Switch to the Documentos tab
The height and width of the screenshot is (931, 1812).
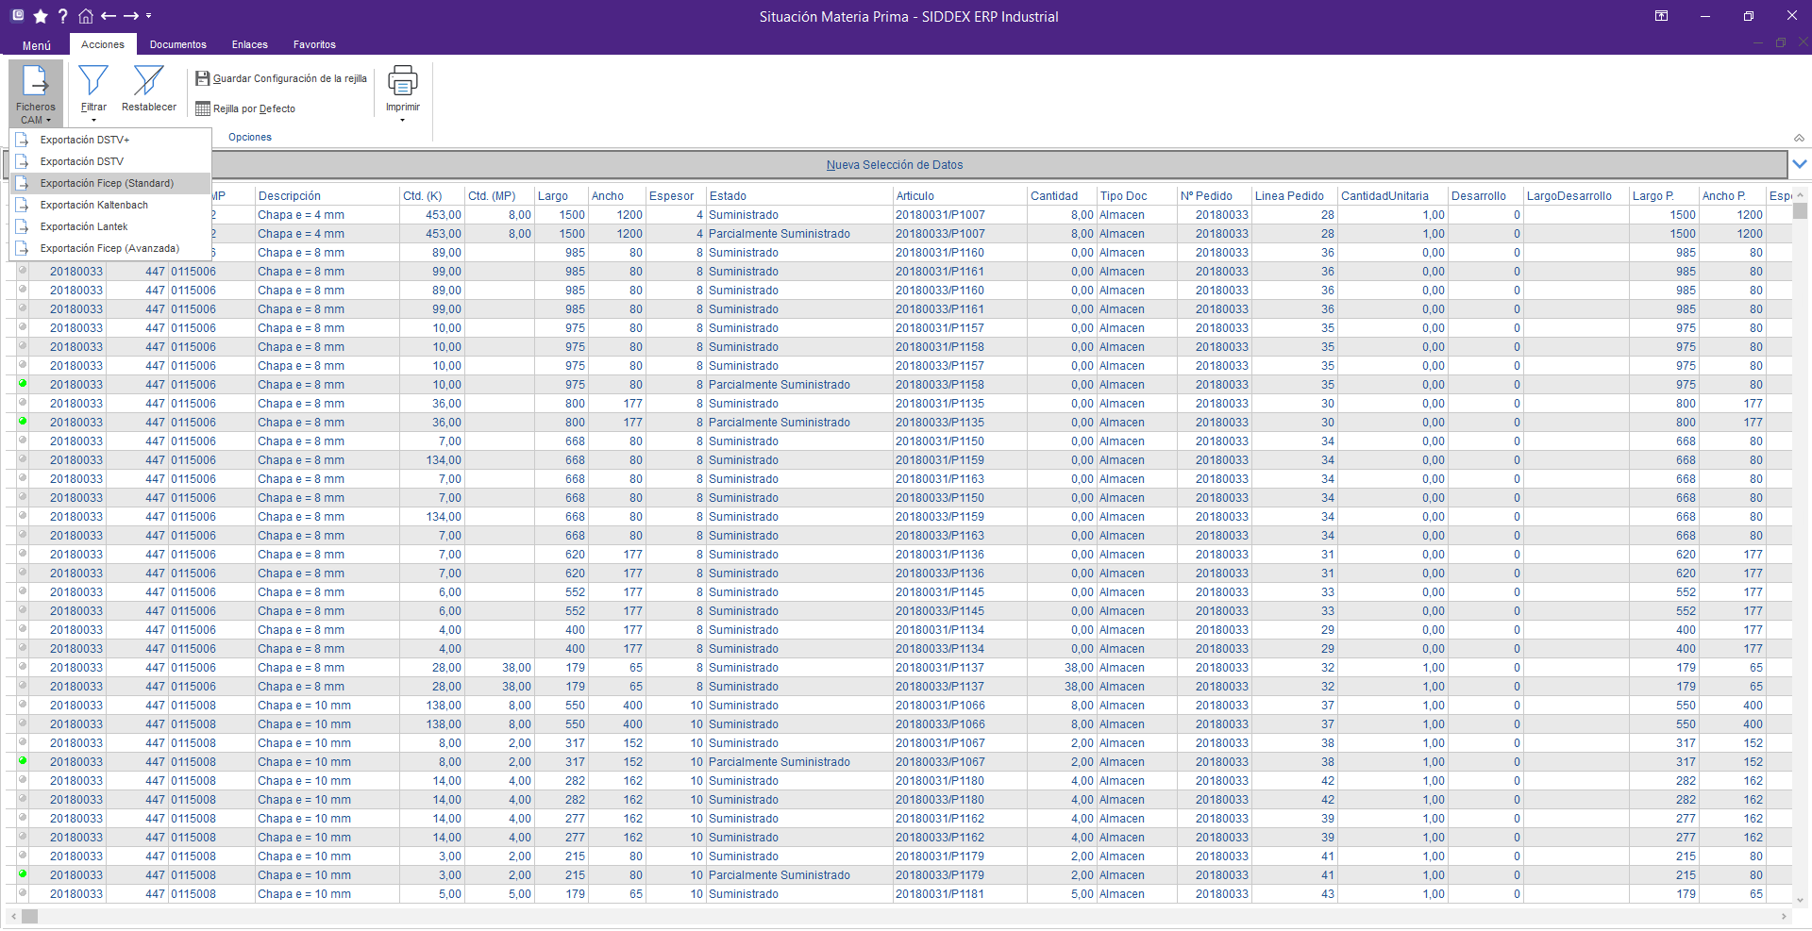tap(177, 44)
